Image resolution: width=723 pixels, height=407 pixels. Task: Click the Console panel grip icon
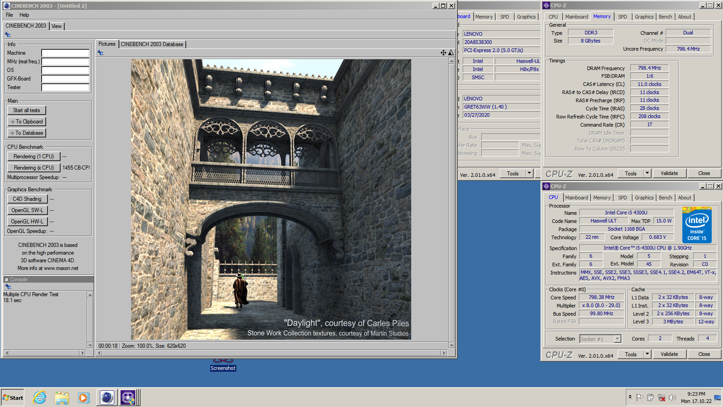[6, 279]
